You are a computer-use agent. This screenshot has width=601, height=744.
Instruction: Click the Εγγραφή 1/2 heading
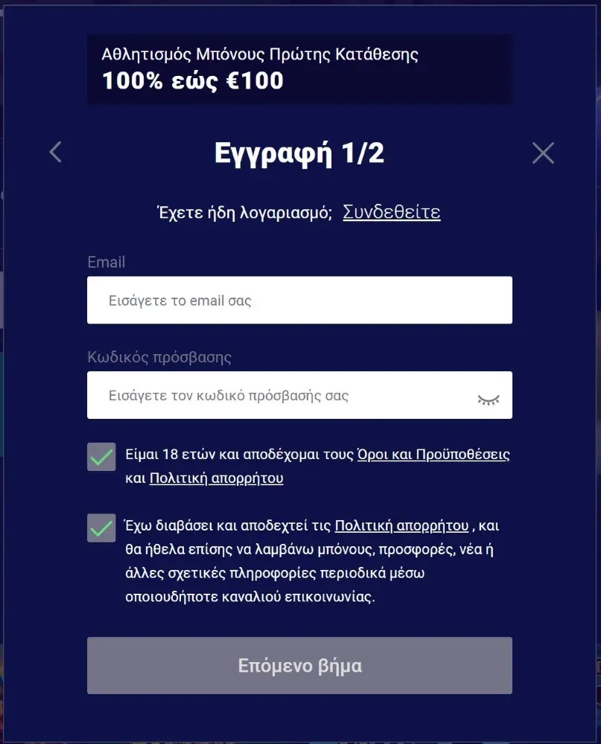(299, 153)
